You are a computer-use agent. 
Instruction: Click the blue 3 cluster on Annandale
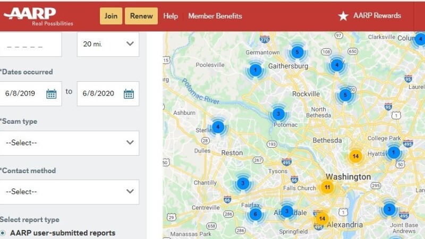click(x=287, y=211)
